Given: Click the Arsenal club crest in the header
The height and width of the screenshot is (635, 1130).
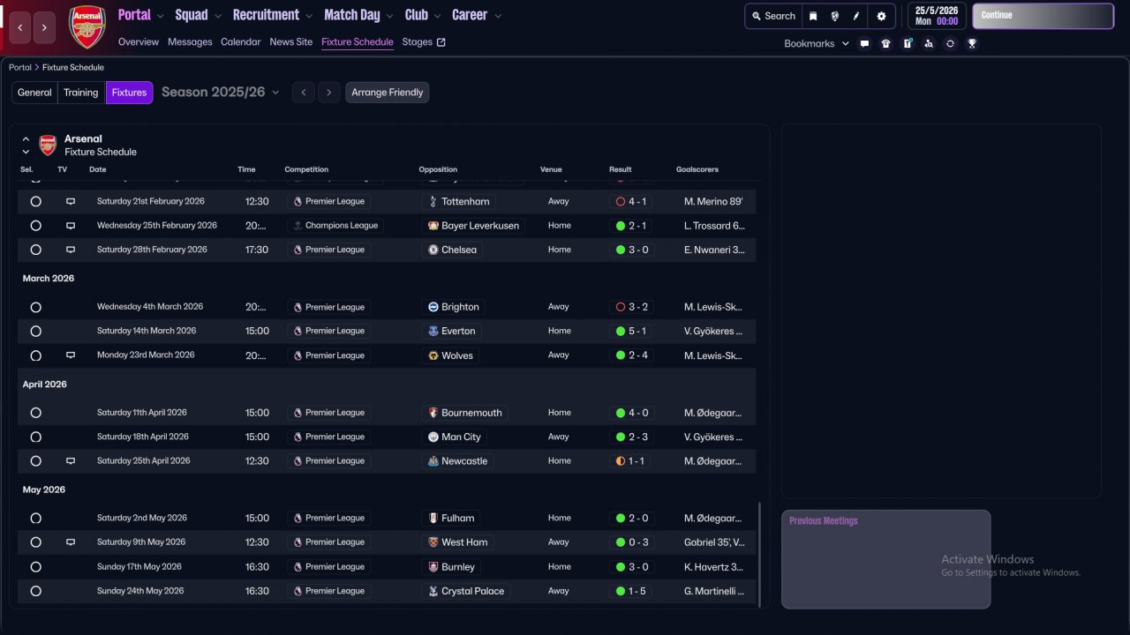Looking at the screenshot, I should click(87, 26).
